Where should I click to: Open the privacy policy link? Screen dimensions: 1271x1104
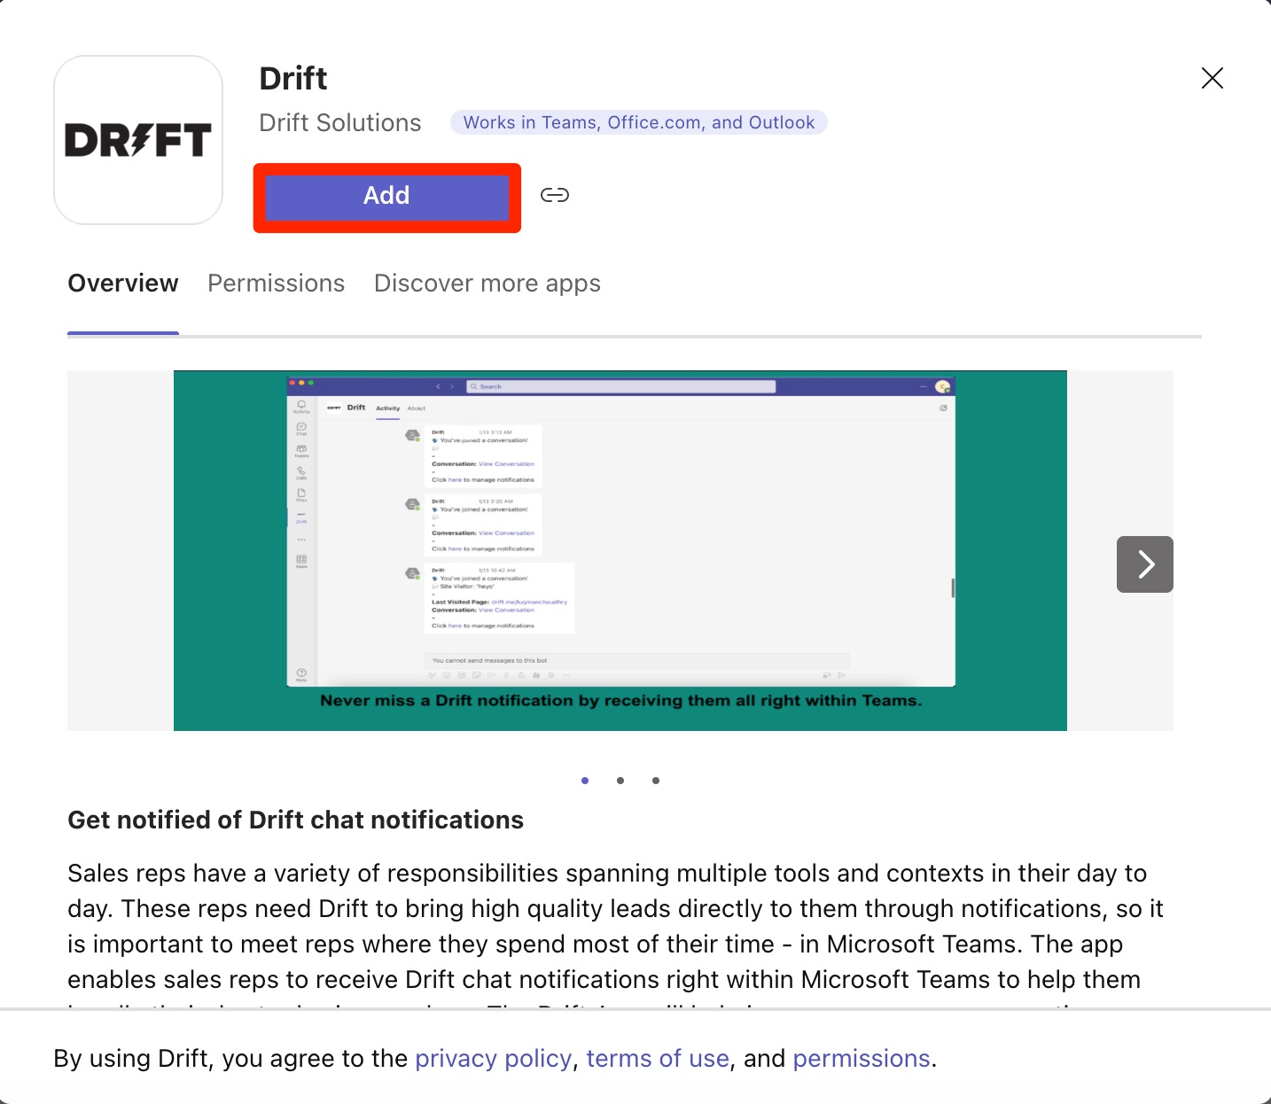pos(494,1059)
